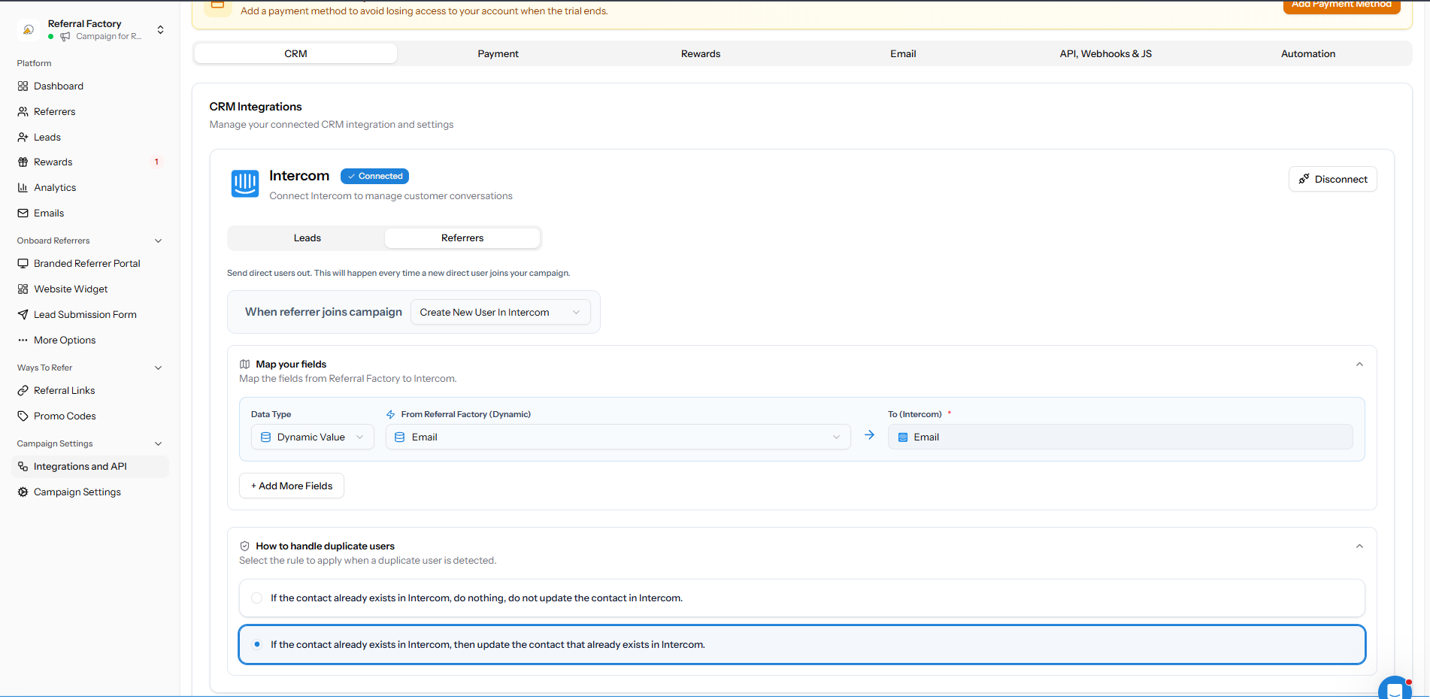This screenshot has width=1430, height=699.
Task: Click the Promo Codes tag icon
Action: pos(23,416)
